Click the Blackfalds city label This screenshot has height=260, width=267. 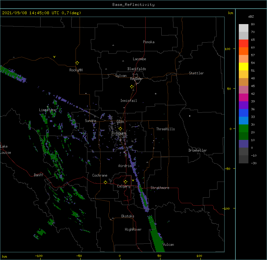pyautogui.click(x=137, y=69)
